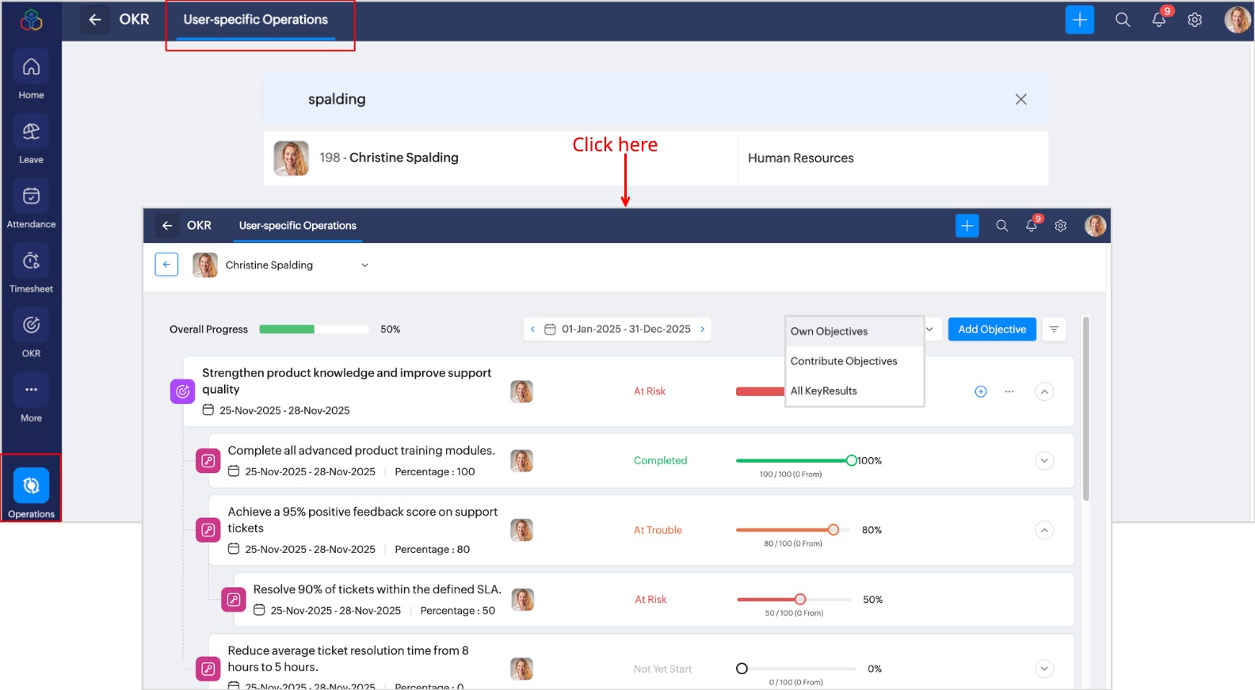
Task: Open the filter icon next to Add Objective
Action: 1054,330
